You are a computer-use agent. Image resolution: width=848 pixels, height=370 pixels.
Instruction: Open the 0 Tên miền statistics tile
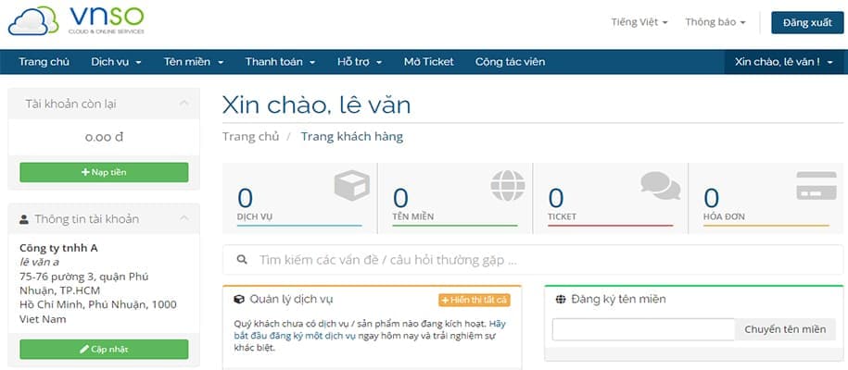455,198
